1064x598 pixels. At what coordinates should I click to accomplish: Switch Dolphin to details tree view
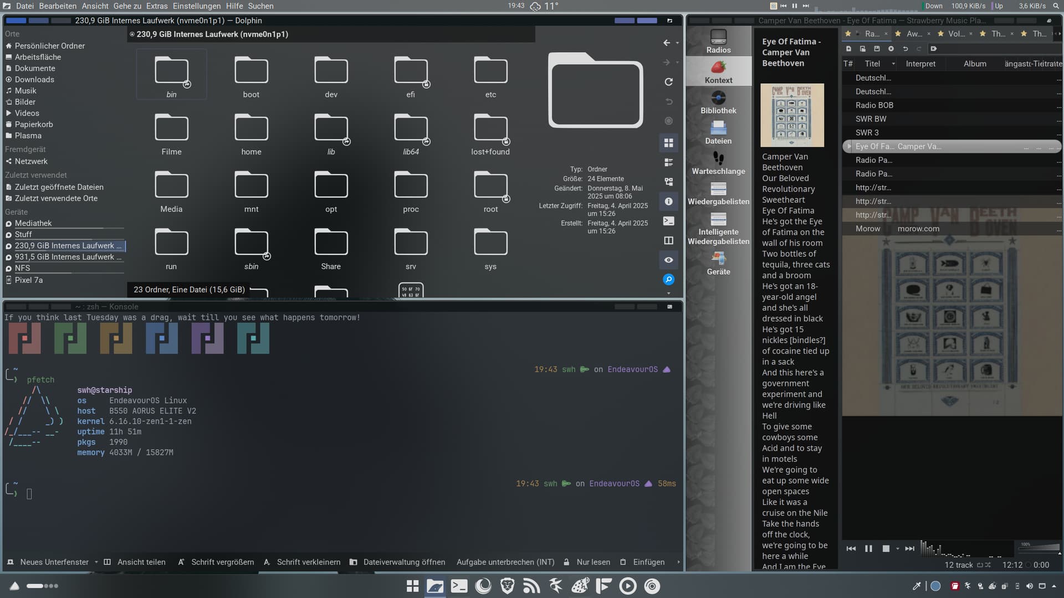(669, 182)
